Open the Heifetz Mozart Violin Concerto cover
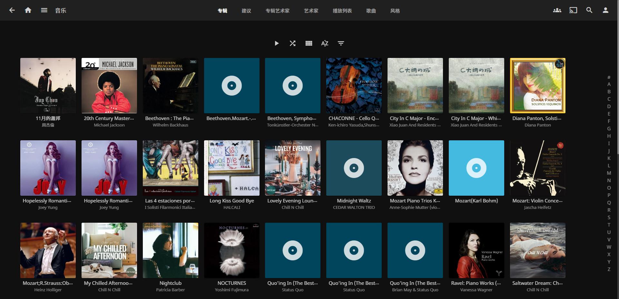This screenshot has height=299, width=619. click(538, 168)
